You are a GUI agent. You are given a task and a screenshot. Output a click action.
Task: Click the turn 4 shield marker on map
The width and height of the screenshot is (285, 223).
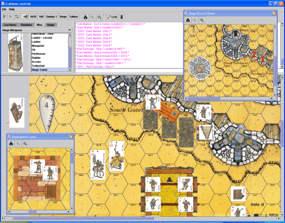[x=47, y=113]
